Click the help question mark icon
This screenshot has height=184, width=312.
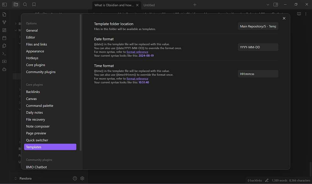click(75, 179)
